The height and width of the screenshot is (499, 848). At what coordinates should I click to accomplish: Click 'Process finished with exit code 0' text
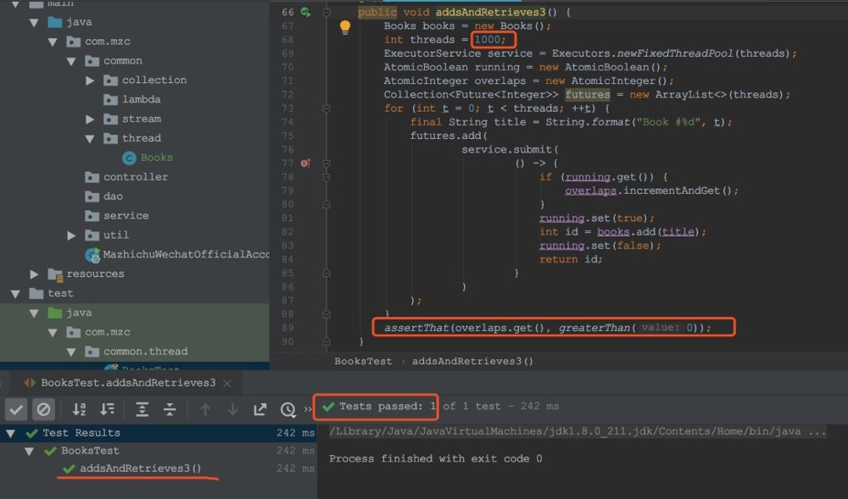click(x=436, y=459)
